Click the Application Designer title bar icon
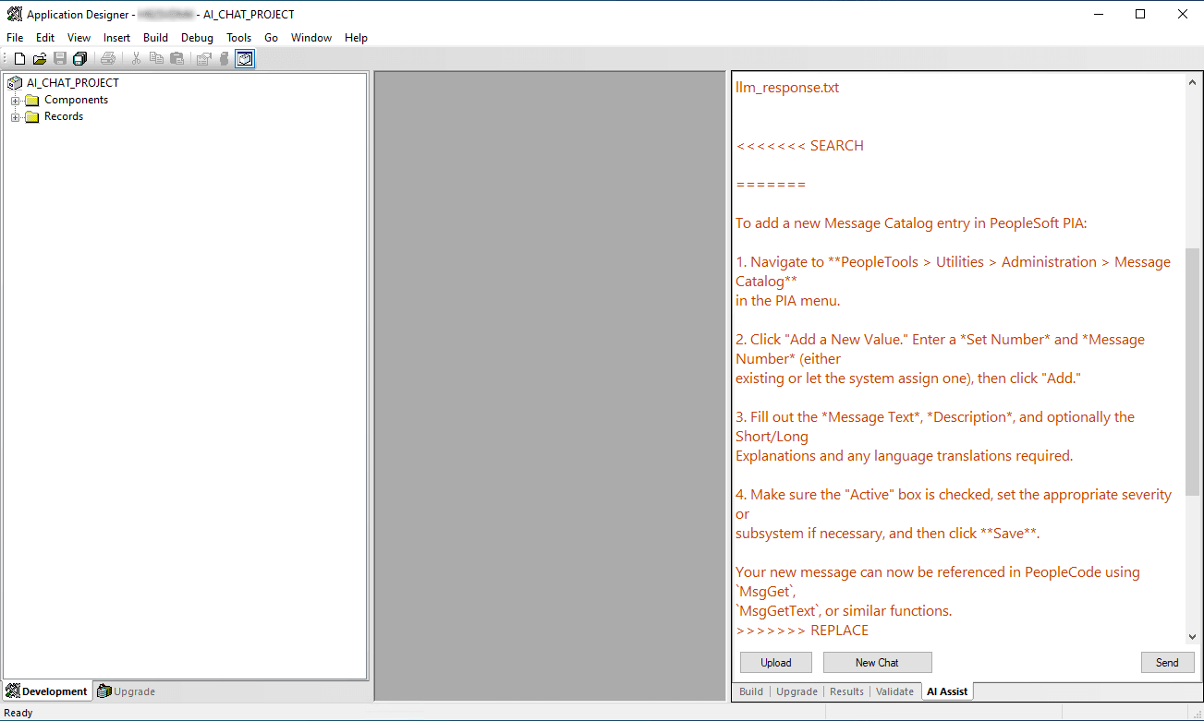Image resolution: width=1204 pixels, height=721 pixels. [x=14, y=14]
